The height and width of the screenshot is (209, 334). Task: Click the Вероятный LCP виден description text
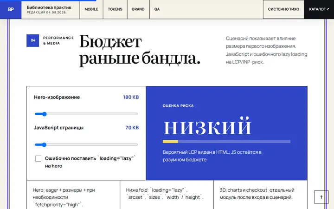tap(212, 156)
